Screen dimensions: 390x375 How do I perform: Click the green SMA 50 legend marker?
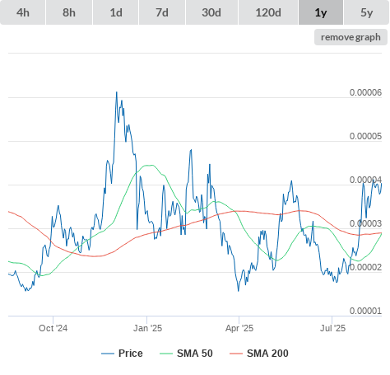[166, 354]
